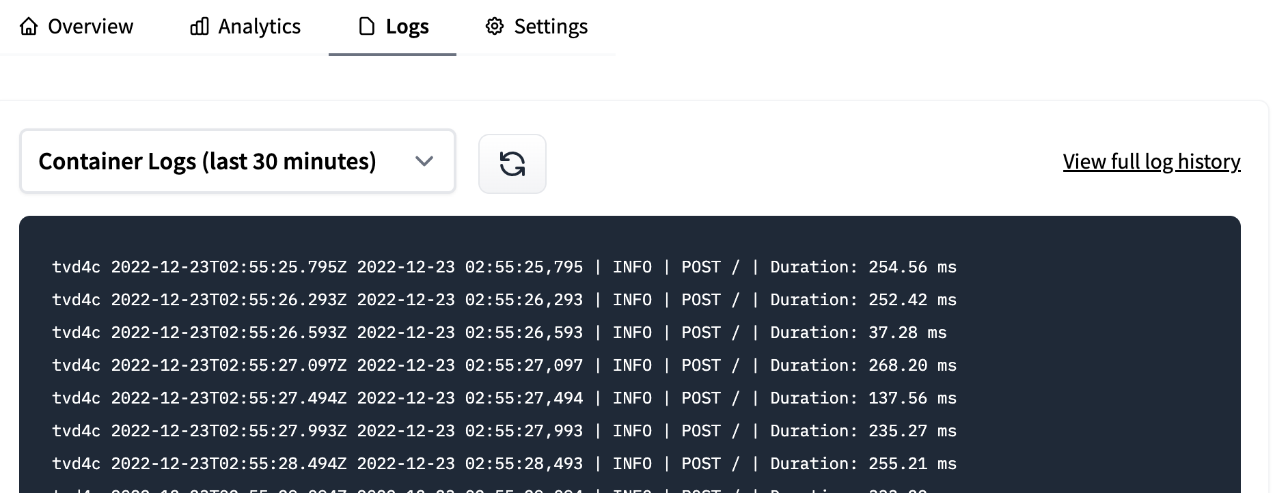
Task: Click the log entry with duration 254.56 ms
Action: tap(504, 267)
